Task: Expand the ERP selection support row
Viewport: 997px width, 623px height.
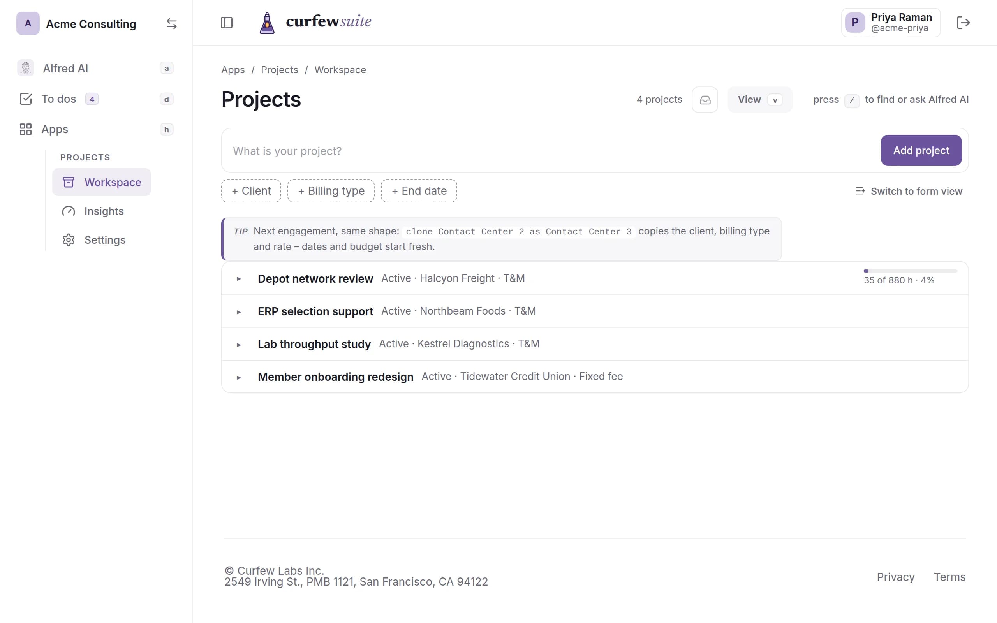Action: click(x=238, y=312)
